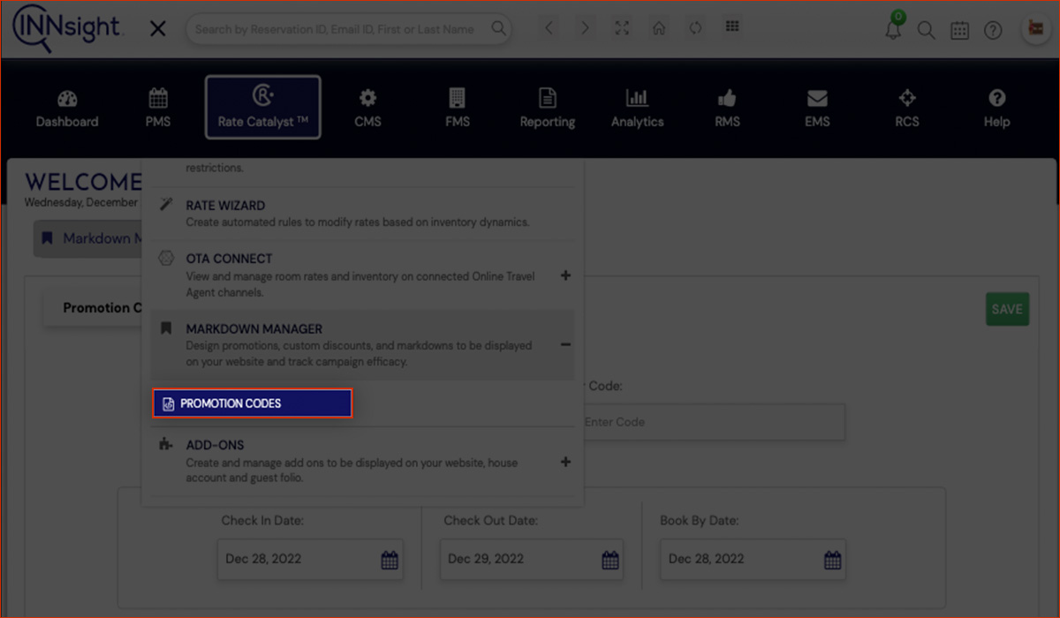Click Book By Date field
The image size is (1060, 618).
pos(753,559)
